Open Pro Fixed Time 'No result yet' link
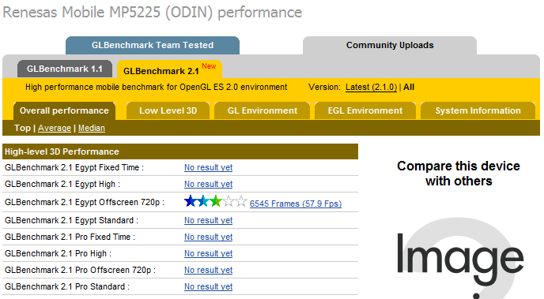 pos(208,237)
